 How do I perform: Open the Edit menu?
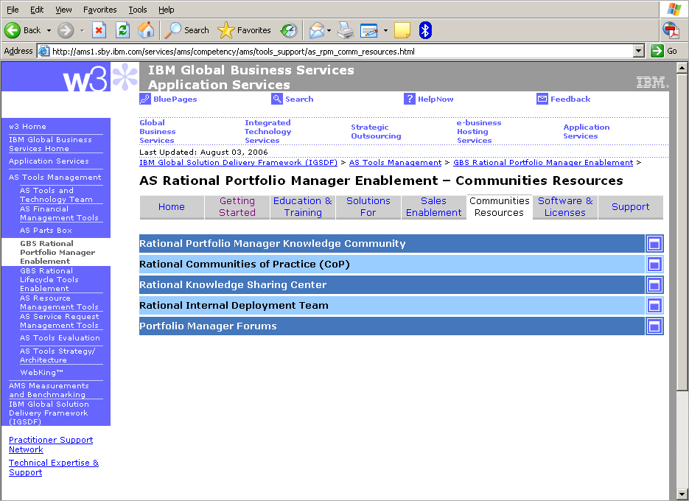pos(37,10)
